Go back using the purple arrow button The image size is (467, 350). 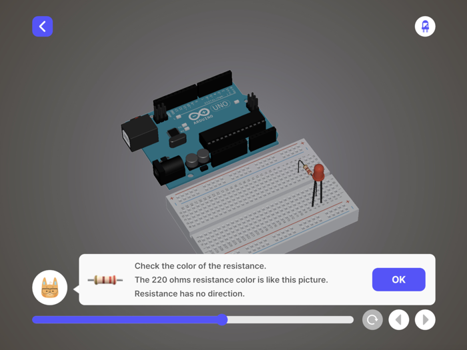[42, 27]
